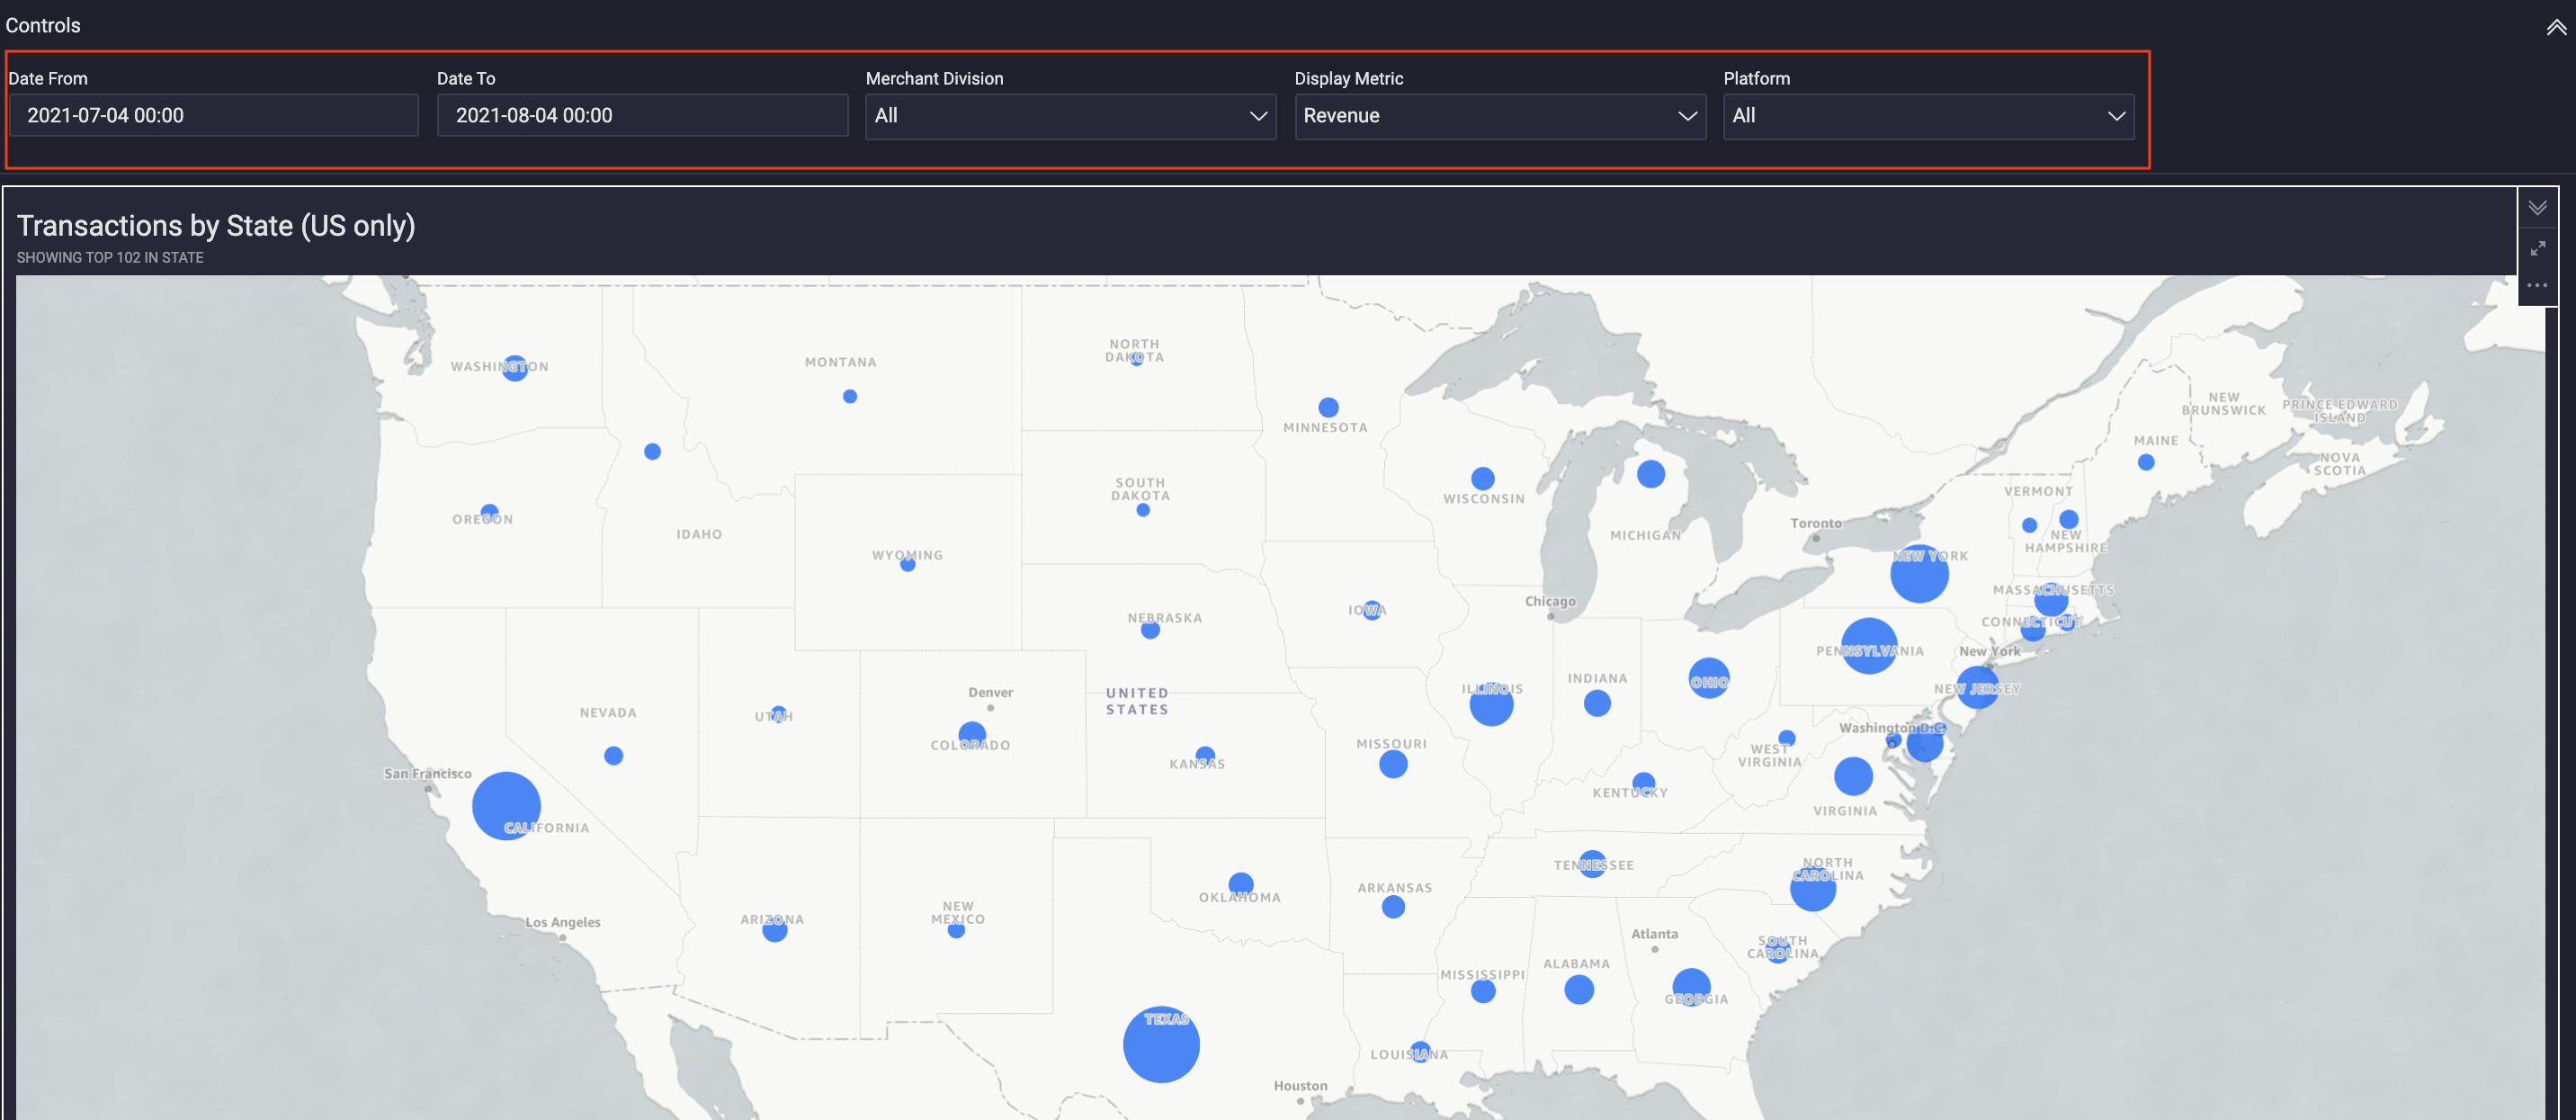Select the New Jersey bubble on the map

click(1977, 688)
